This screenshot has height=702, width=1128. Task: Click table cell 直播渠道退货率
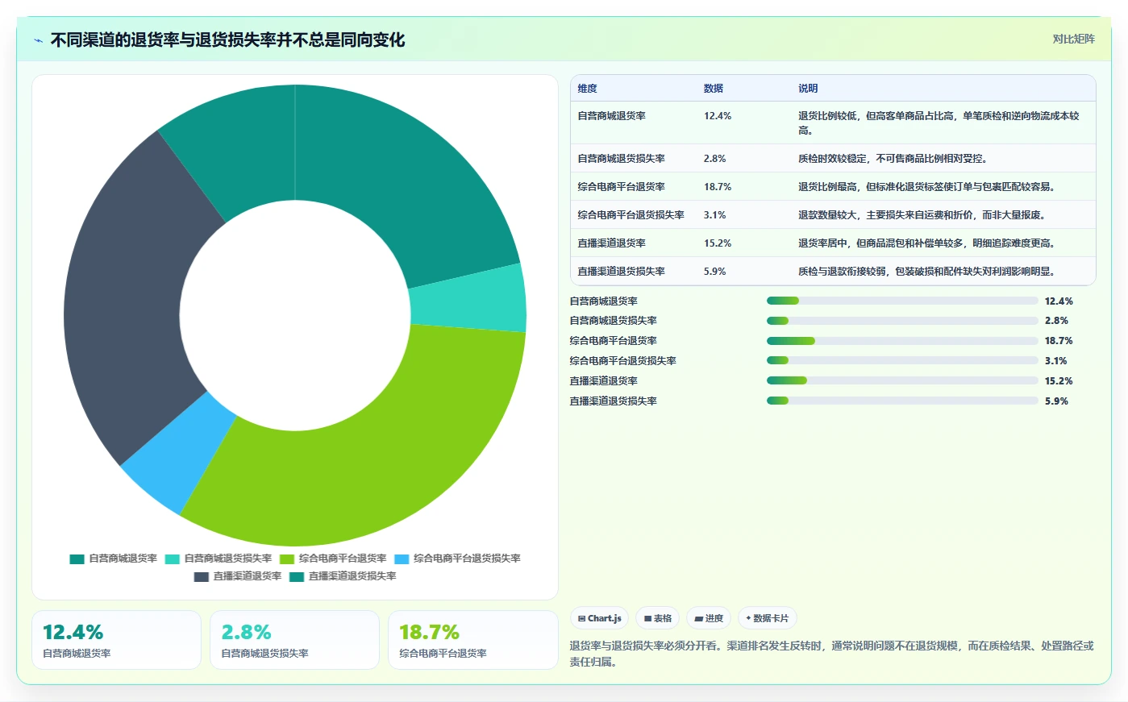611,243
